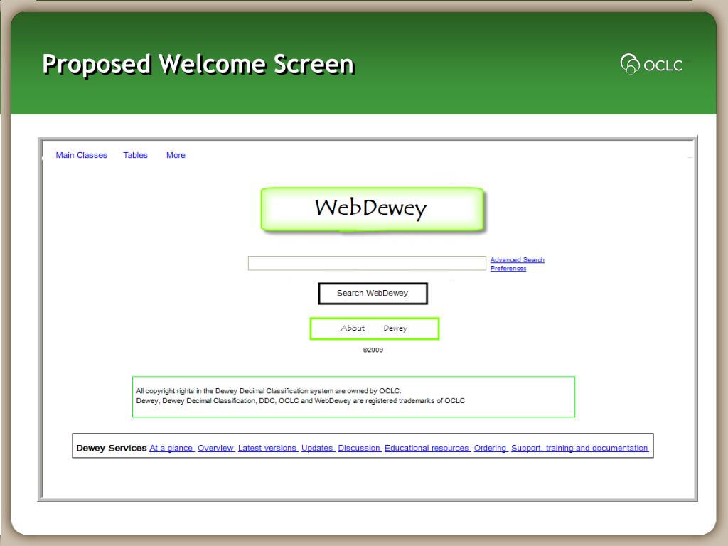
Task: Open the Tables menu item
Action: pos(135,155)
